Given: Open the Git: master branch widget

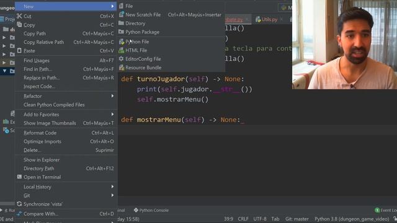Looking at the screenshot, I should point(297,219).
